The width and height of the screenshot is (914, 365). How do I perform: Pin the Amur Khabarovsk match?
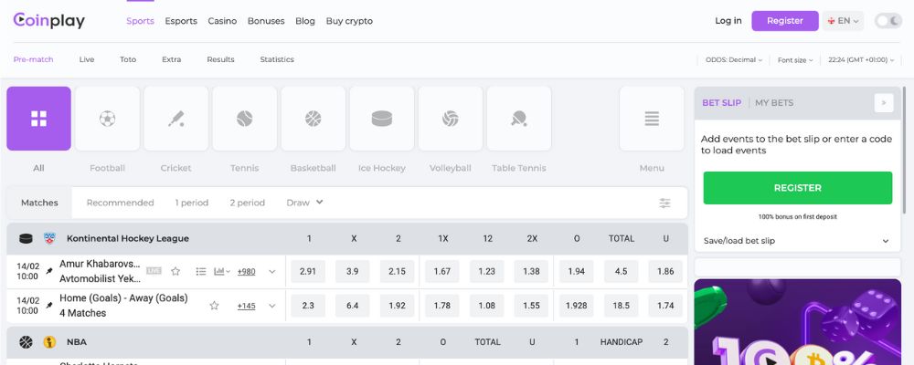(49, 271)
